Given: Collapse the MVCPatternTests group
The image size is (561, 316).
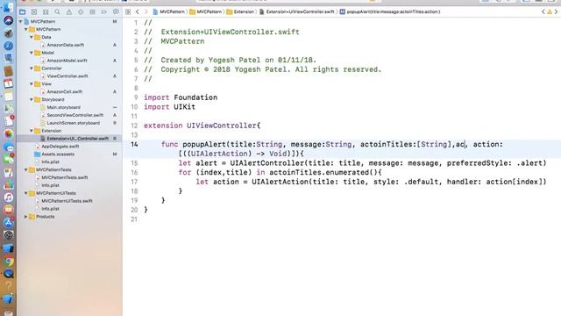Looking at the screenshot, I should [26, 169].
